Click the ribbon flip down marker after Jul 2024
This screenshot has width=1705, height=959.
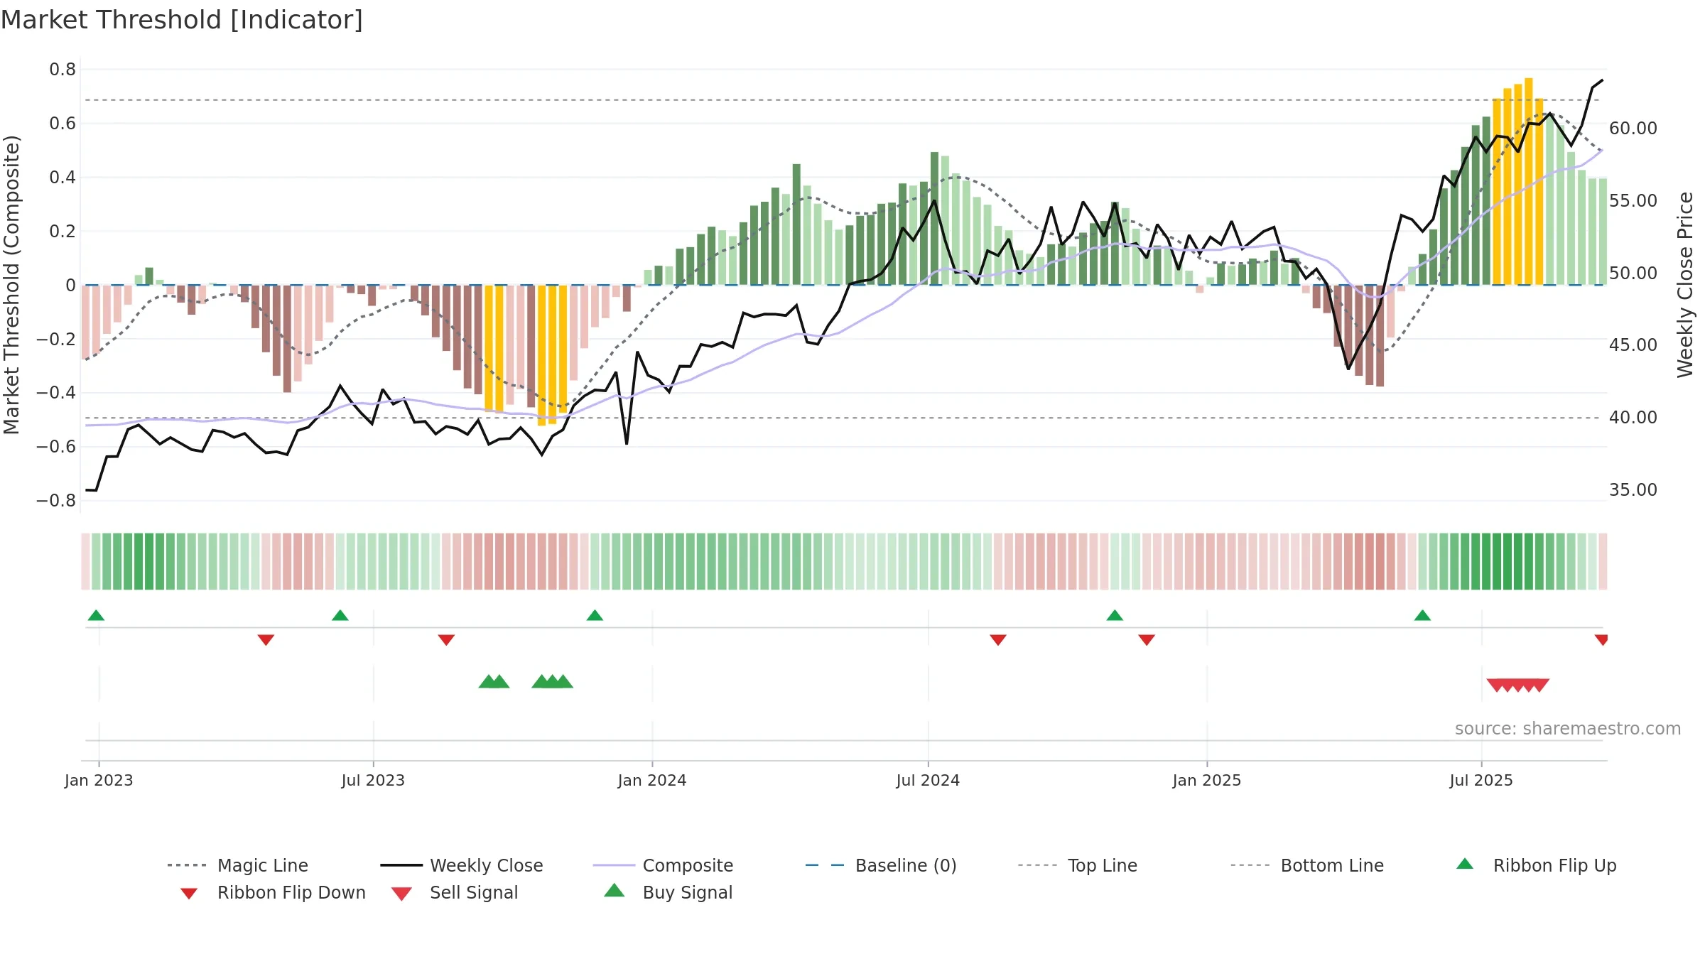click(998, 640)
